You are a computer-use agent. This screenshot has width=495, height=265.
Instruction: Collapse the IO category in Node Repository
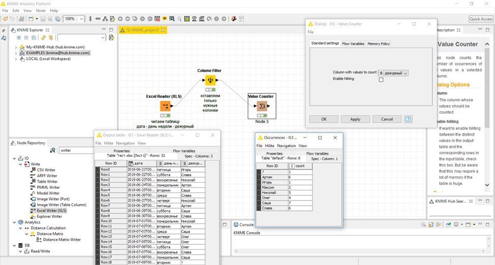pyautogui.click(x=14, y=158)
